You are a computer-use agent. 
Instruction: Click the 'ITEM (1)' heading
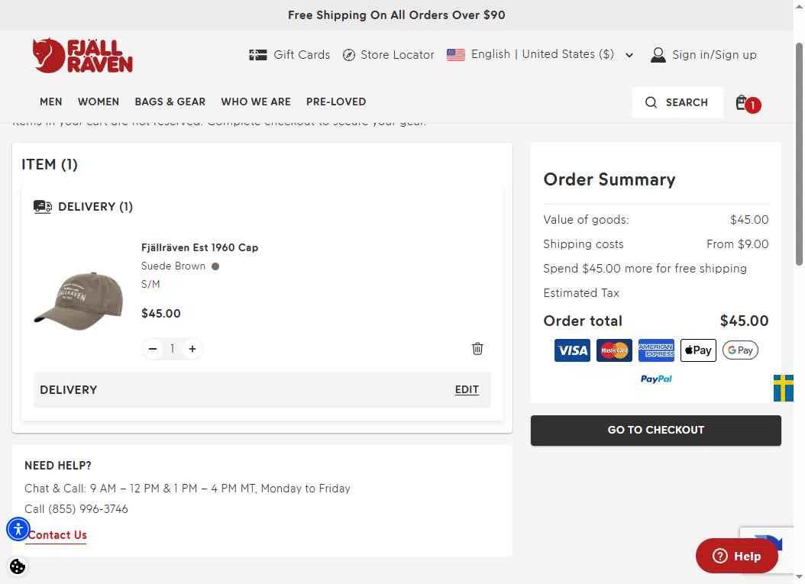point(50,165)
